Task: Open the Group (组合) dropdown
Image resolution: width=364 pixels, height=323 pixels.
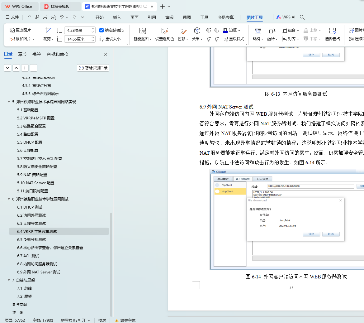Action: pos(290,30)
